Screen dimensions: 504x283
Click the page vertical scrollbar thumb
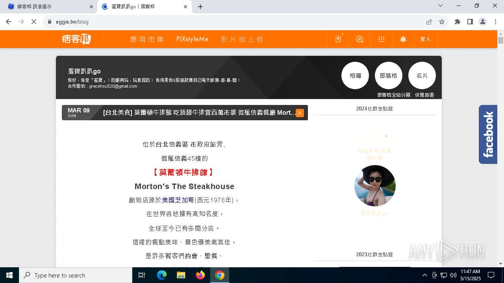pos(500,40)
